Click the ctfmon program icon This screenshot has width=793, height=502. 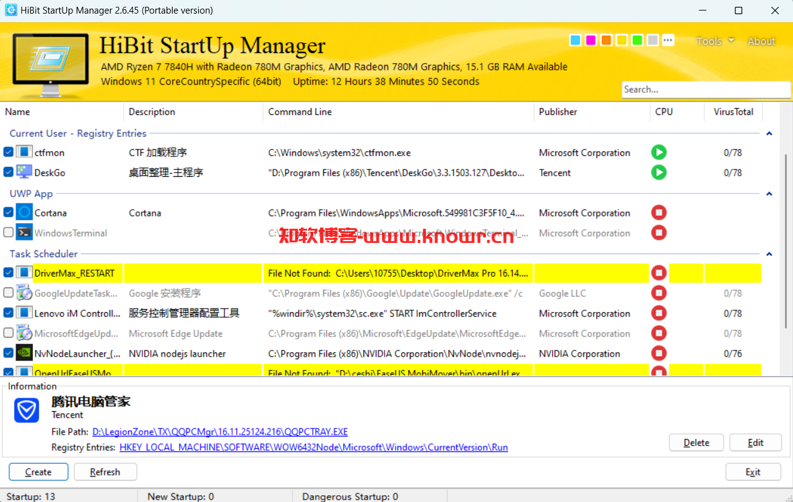(24, 152)
